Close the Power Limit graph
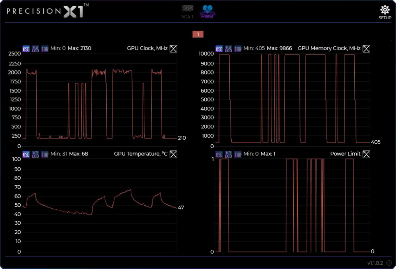 point(366,154)
